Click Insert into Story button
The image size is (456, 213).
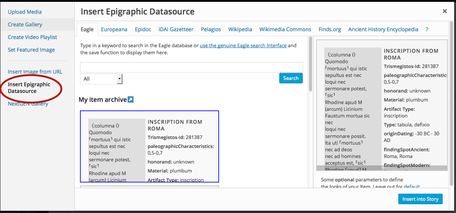tap(420, 199)
